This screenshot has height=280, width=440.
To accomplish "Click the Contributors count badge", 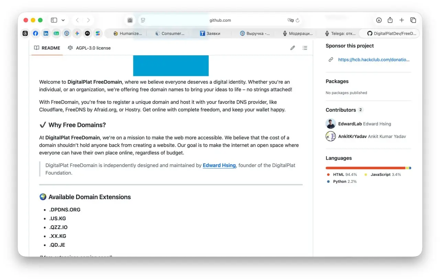I will tap(361, 110).
